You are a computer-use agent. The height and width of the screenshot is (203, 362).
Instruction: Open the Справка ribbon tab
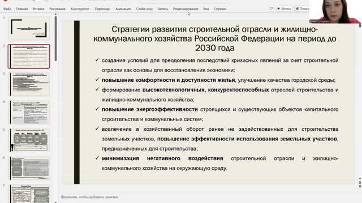[x=220, y=9]
